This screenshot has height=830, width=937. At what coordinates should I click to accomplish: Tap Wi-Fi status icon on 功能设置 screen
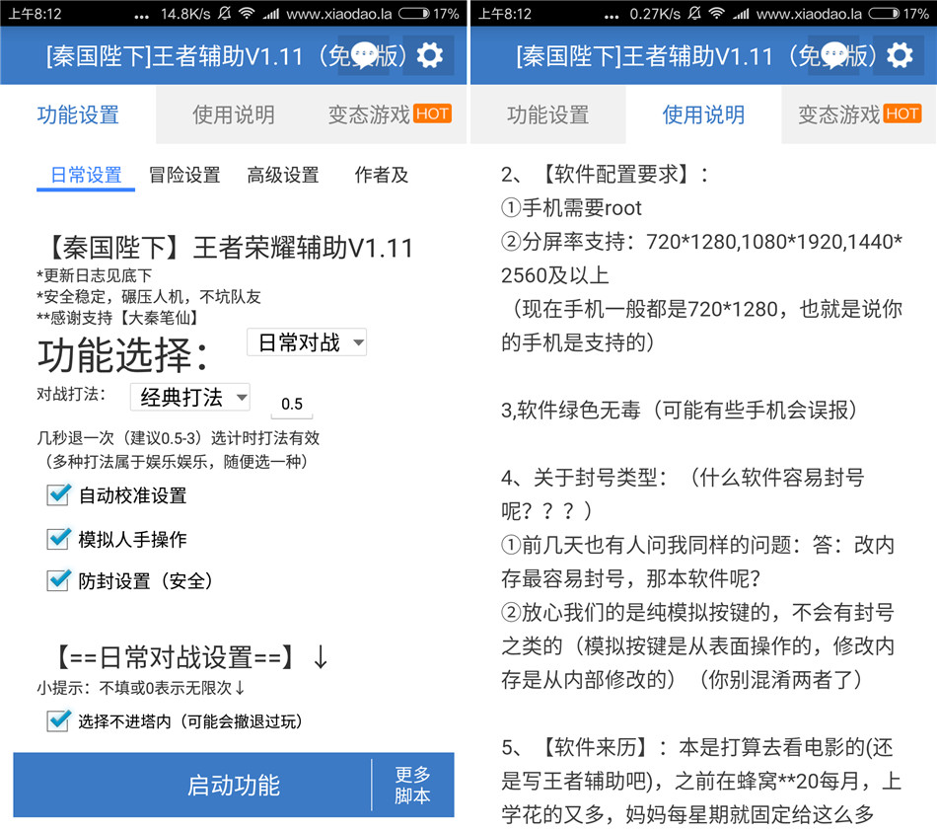pos(247,13)
